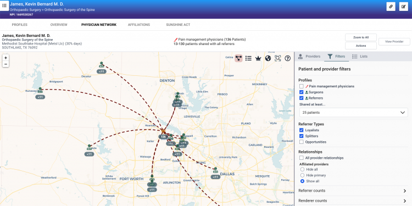The height and width of the screenshot is (206, 412).
Task: Open the Filters panel tab
Action: (x=336, y=57)
